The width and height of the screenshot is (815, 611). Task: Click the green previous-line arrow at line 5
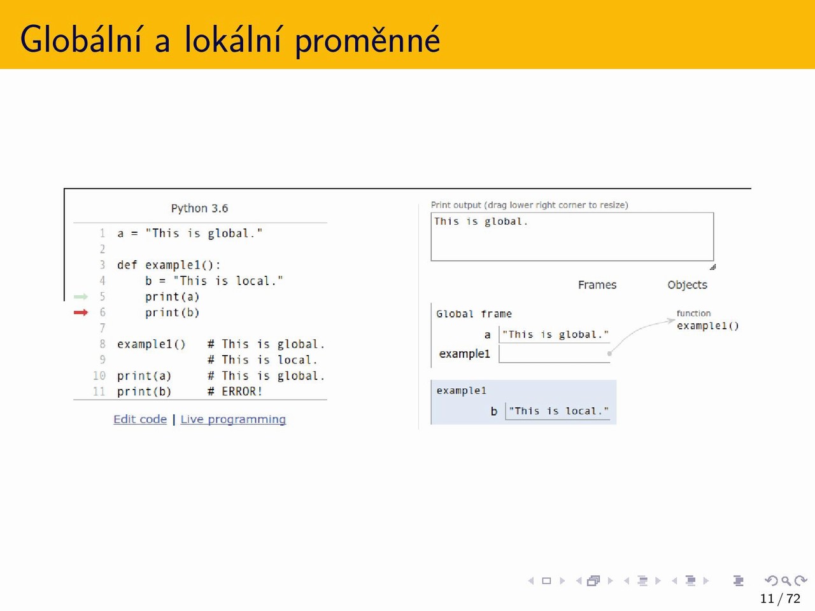click(x=81, y=297)
